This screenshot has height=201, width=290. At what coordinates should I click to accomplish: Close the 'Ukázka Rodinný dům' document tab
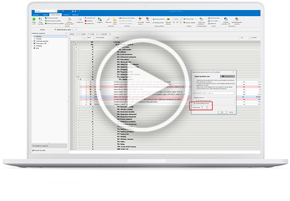tap(76, 29)
